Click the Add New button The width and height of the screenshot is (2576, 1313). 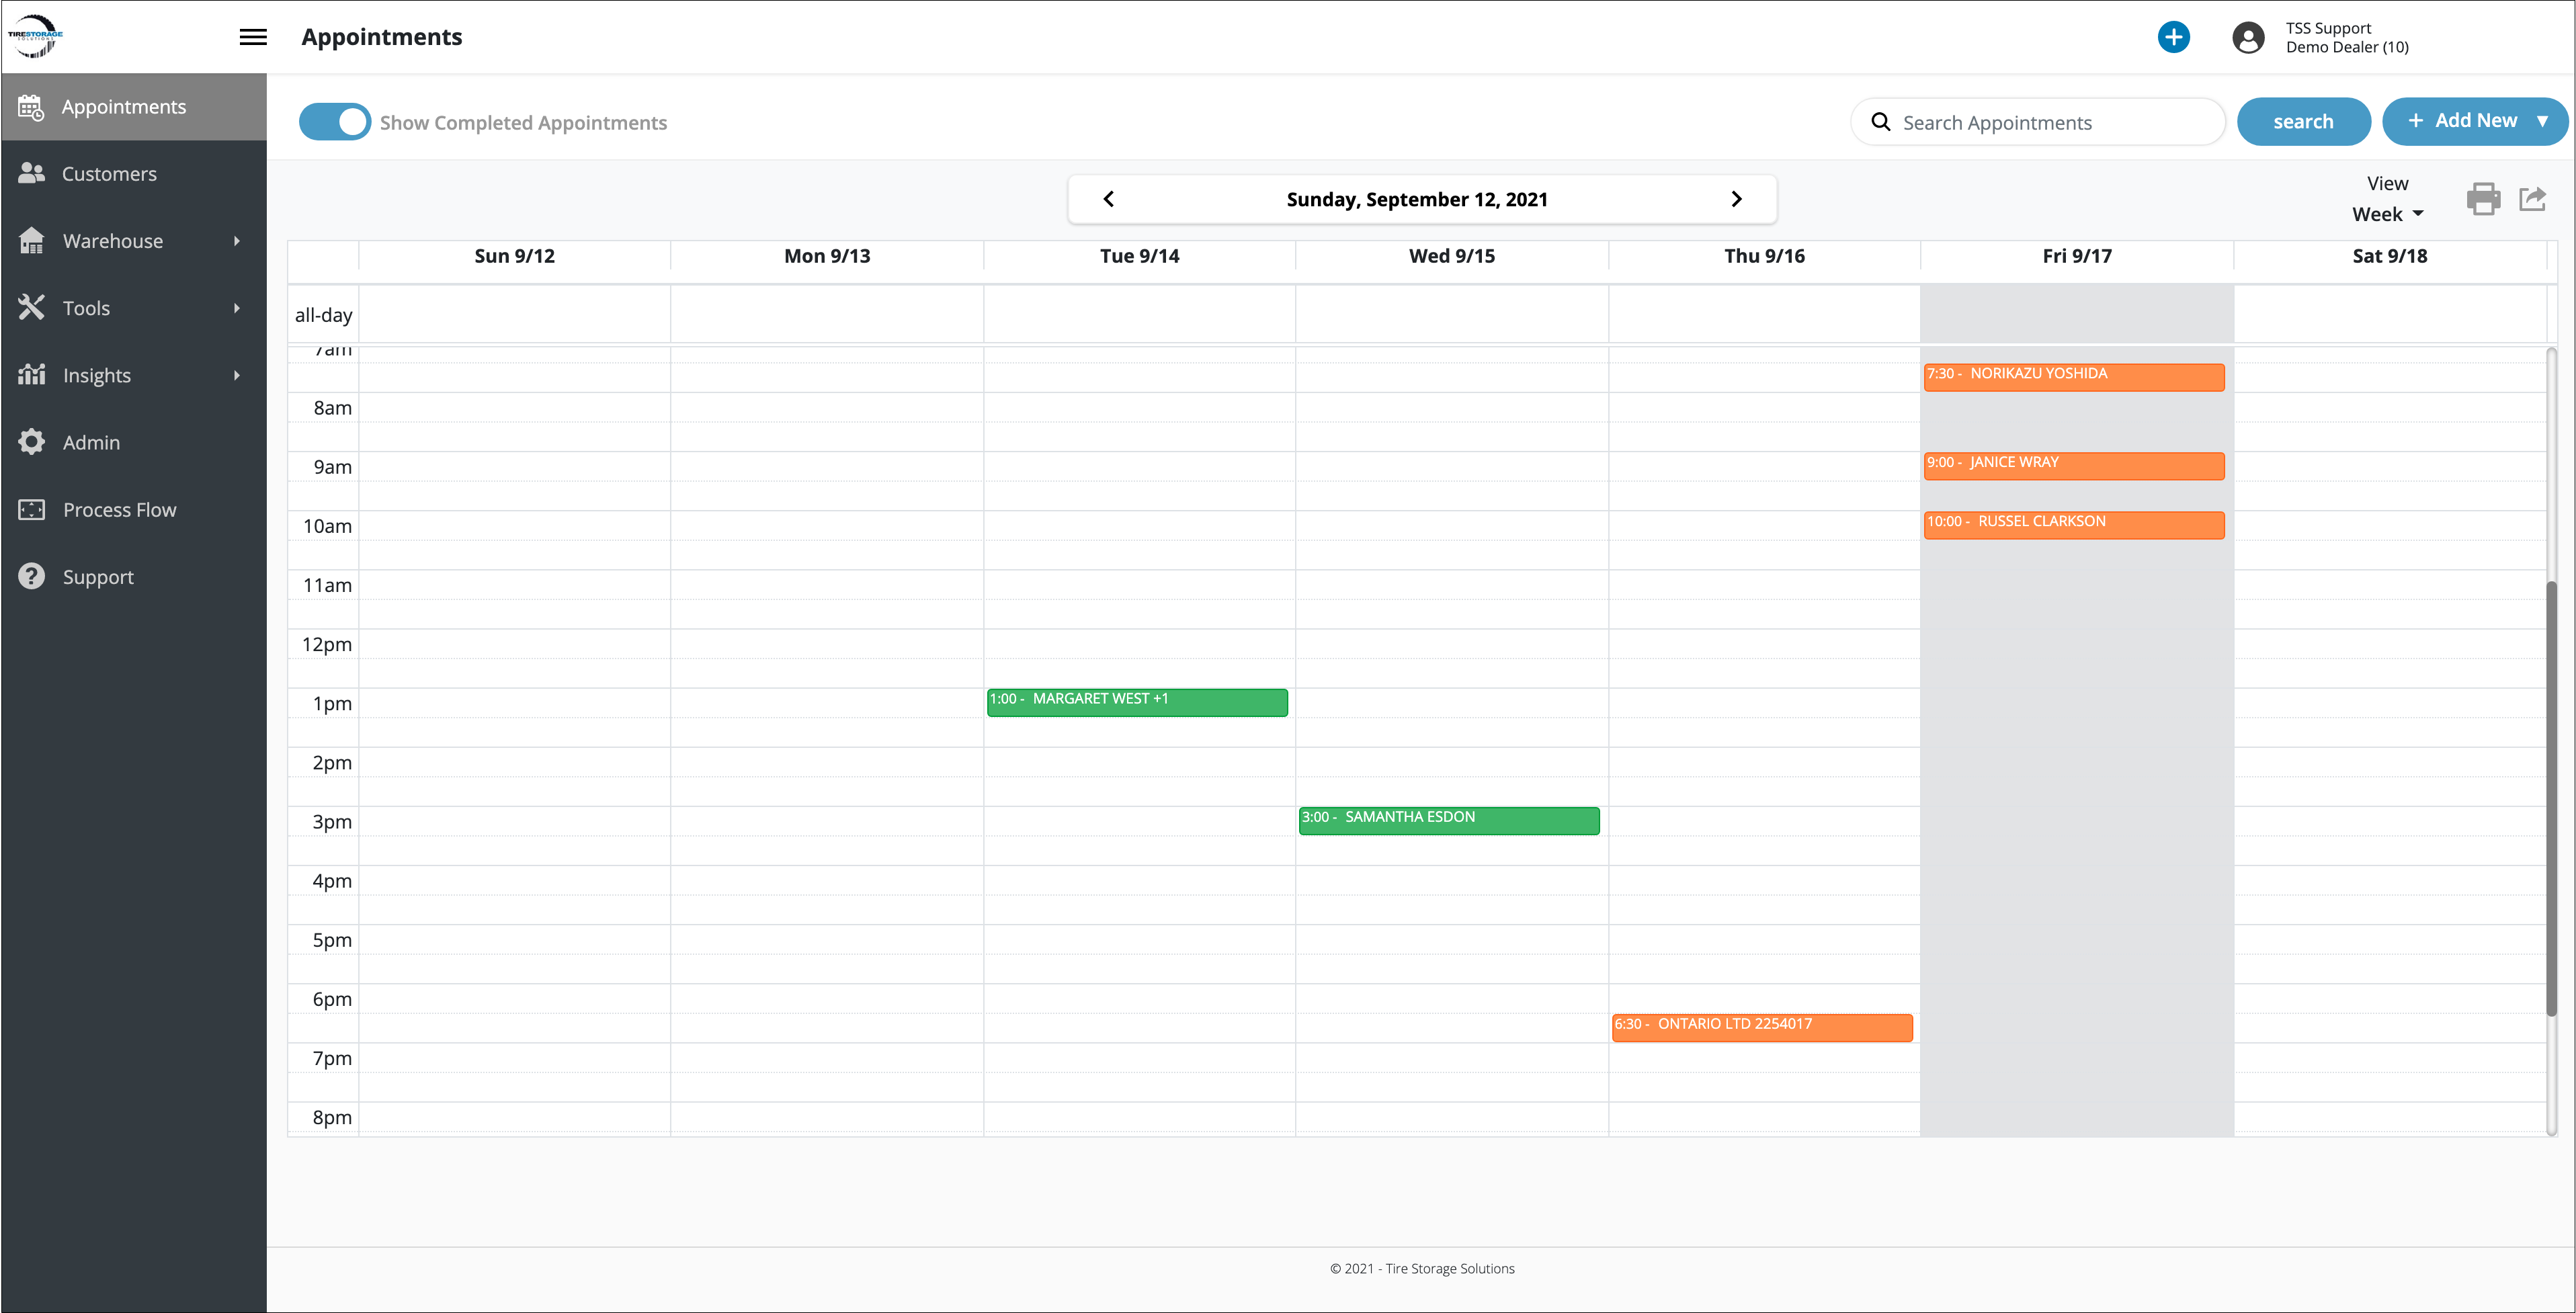tap(2463, 121)
